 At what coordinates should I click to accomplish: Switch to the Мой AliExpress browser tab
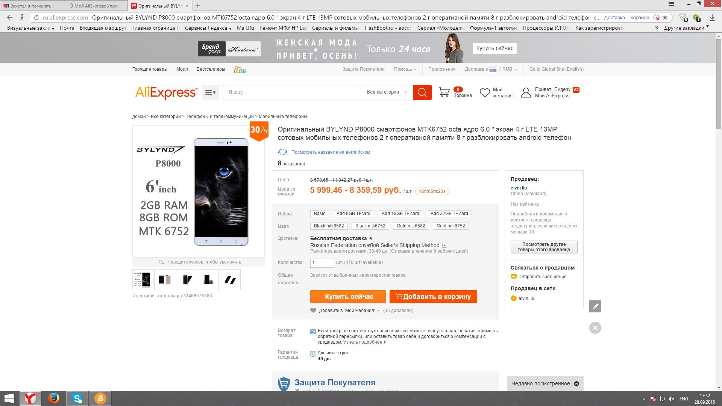(x=96, y=6)
